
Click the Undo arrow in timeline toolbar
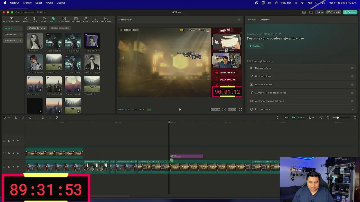(x=16, y=118)
